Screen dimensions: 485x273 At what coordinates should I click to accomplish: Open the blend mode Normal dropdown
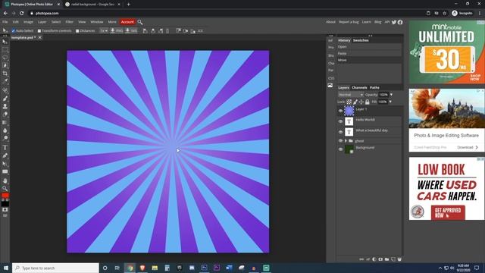pos(351,95)
